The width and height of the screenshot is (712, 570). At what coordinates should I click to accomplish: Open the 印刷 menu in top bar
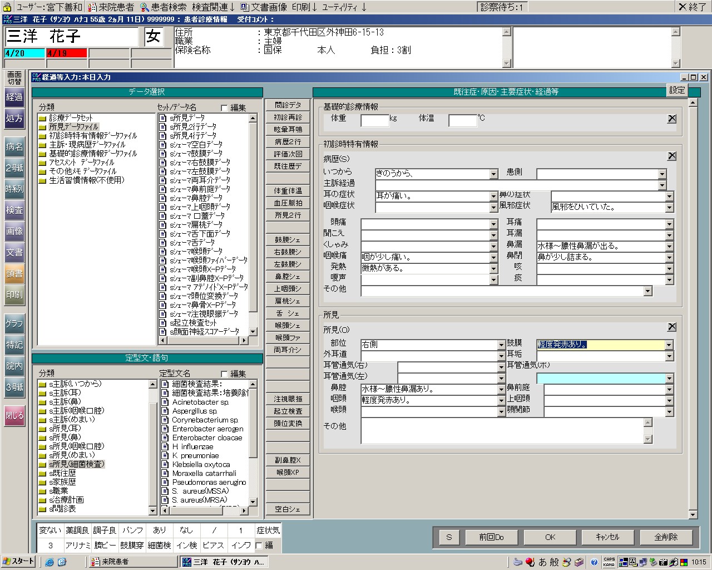tap(304, 7)
